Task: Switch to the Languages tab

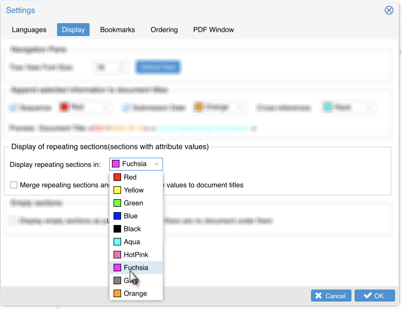Action: coord(29,30)
